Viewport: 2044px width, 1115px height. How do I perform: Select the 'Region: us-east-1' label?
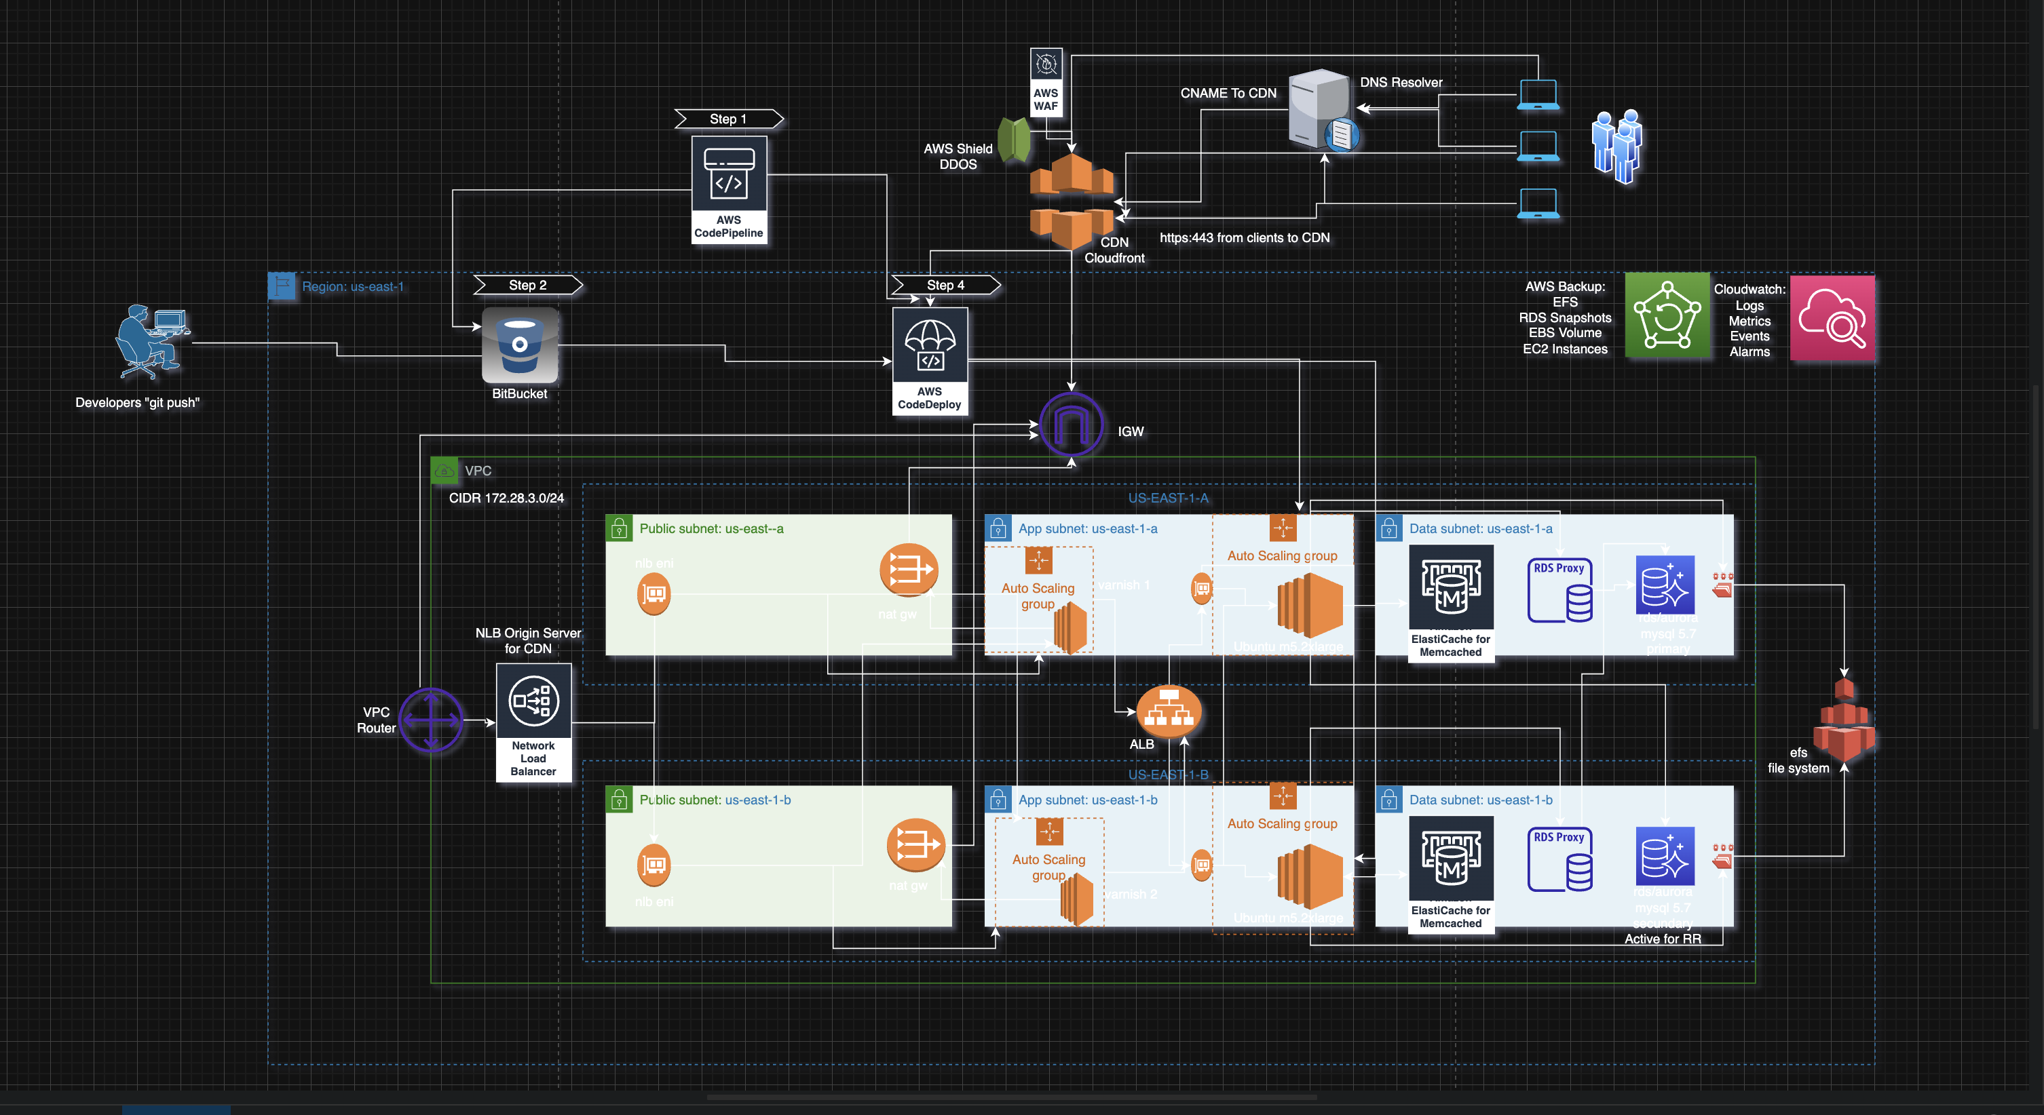(353, 286)
